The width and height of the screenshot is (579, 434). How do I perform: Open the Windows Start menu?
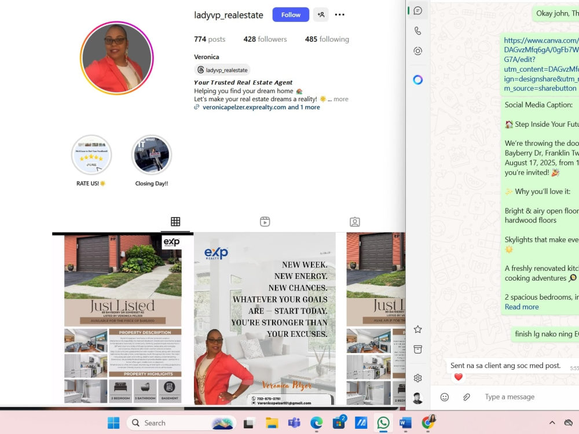(113, 423)
